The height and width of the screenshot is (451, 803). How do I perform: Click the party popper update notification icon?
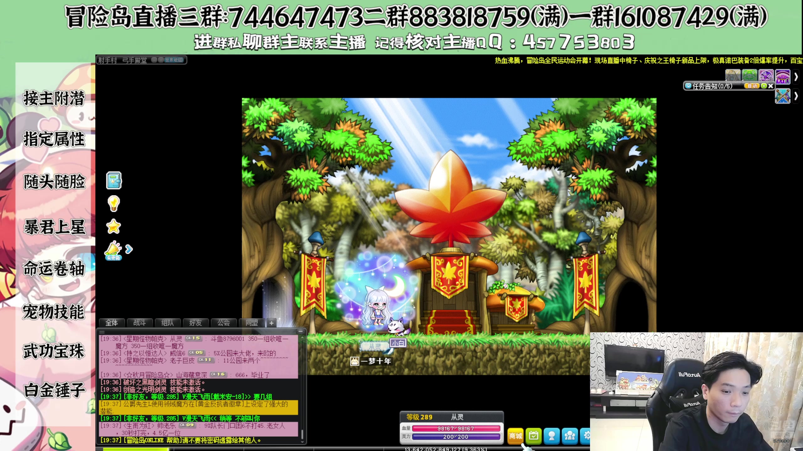click(113, 251)
